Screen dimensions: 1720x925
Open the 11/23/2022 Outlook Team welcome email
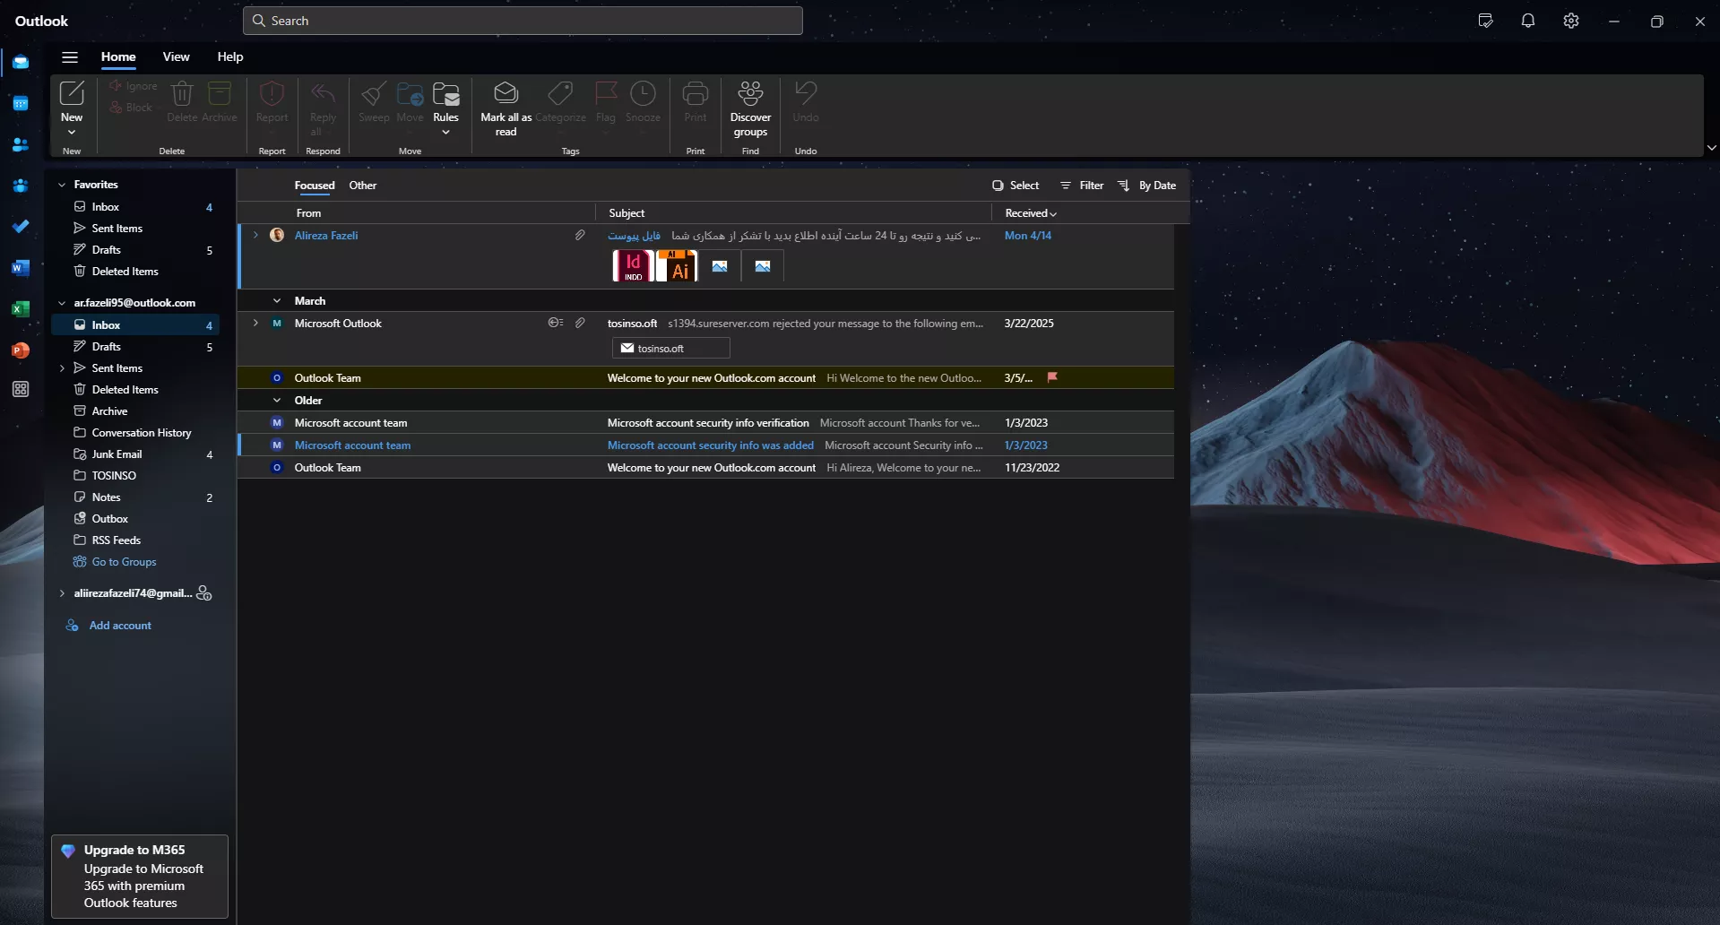(x=706, y=468)
